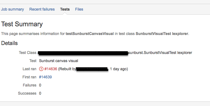Open build #14636 link
Screen dimensions: 210x106
pyautogui.click(x=51, y=69)
